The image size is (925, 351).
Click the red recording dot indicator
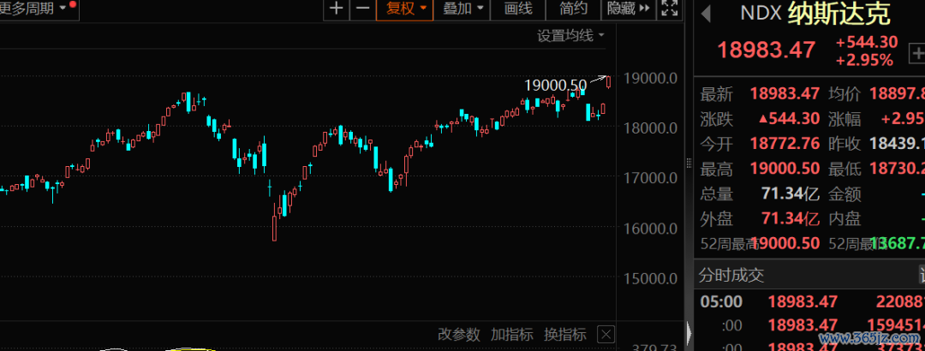[x=72, y=5]
